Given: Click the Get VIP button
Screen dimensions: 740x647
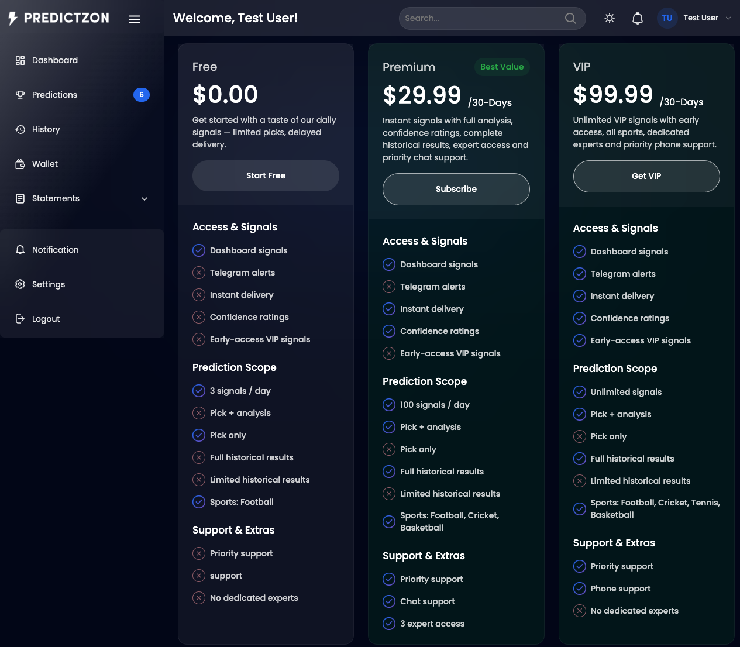Looking at the screenshot, I should tap(646, 176).
